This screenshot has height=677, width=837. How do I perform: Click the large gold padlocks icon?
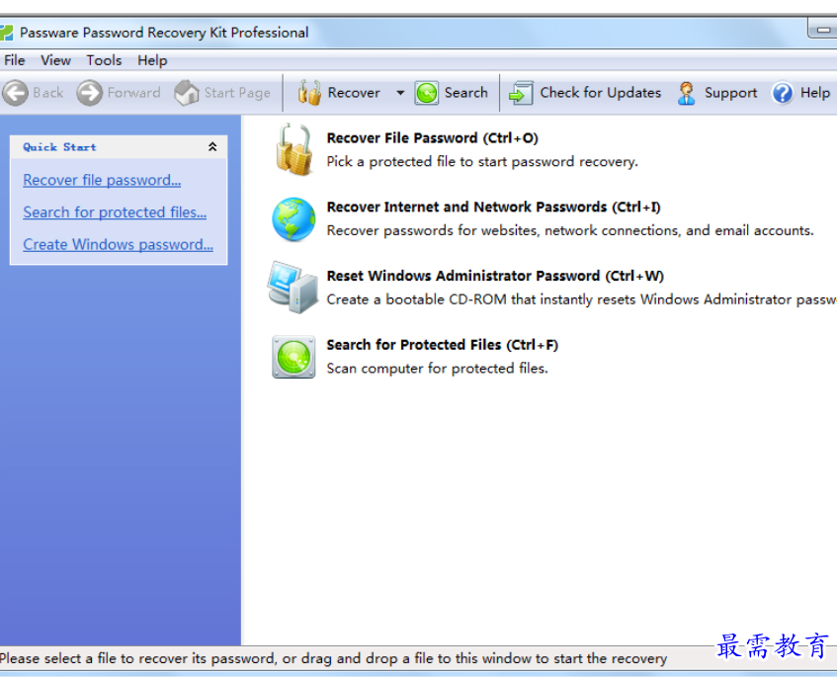coord(293,149)
